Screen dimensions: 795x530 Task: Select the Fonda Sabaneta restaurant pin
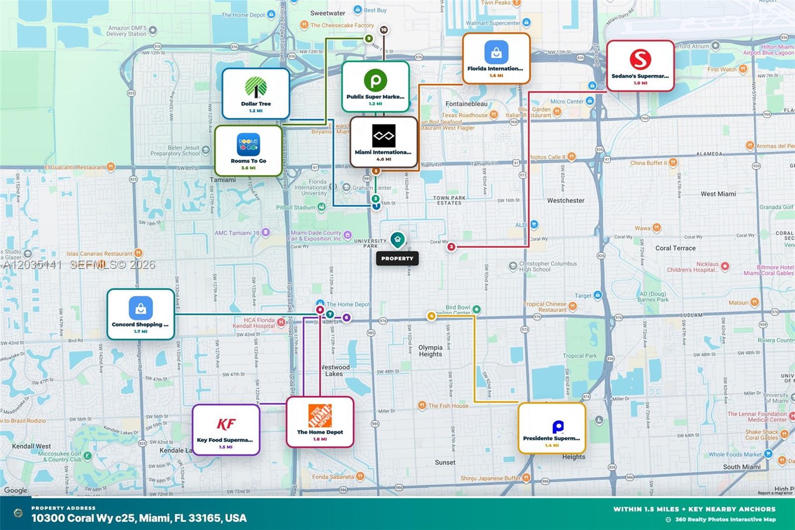click(360, 476)
